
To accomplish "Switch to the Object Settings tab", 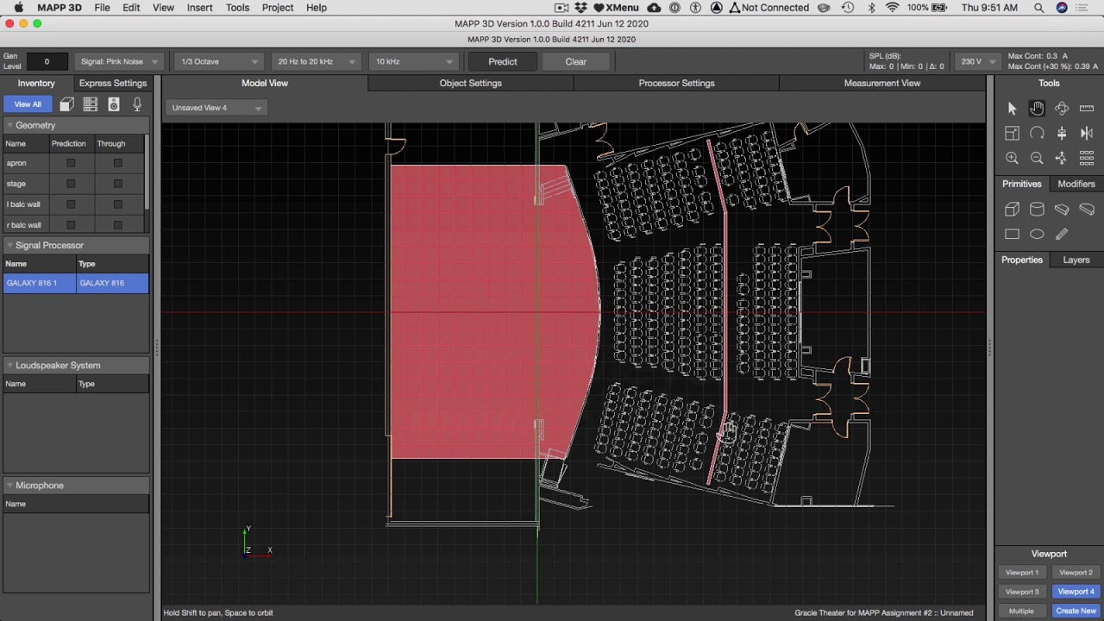I will point(470,83).
